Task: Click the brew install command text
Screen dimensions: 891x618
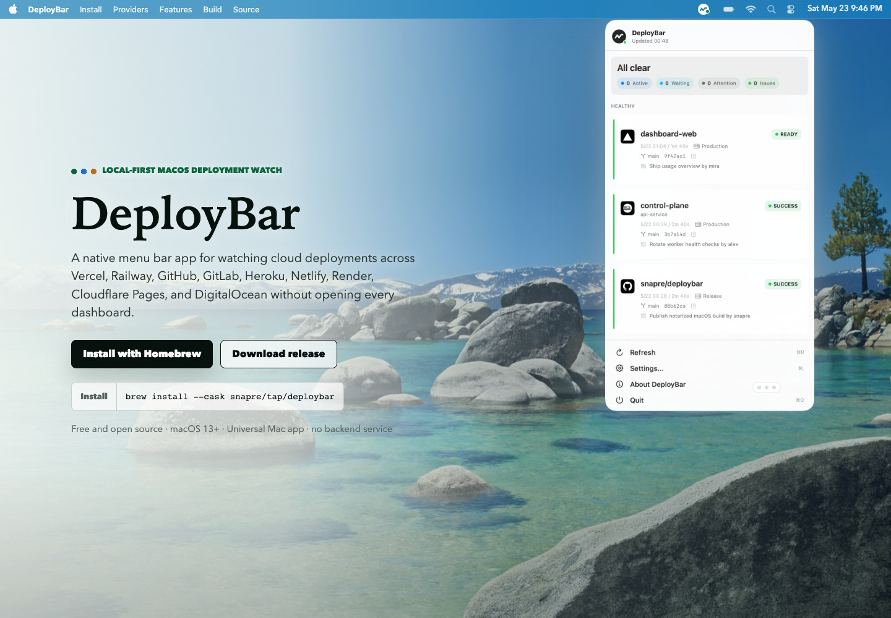Action: (x=230, y=397)
